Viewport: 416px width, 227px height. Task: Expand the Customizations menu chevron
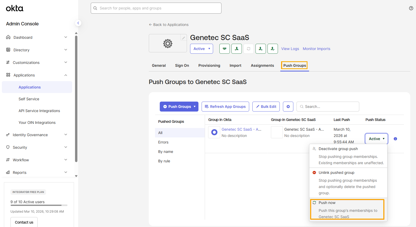[x=66, y=62]
